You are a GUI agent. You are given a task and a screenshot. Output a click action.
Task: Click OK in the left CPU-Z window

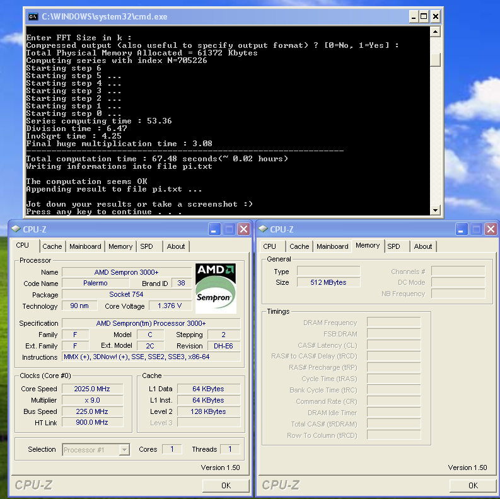point(226,485)
